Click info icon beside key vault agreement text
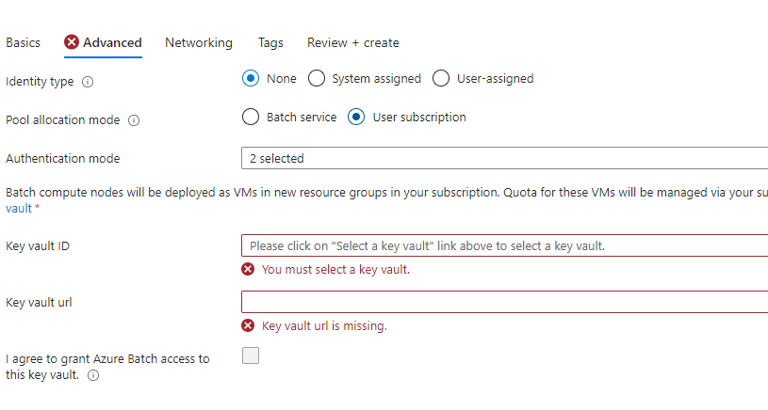This screenshot has width=768, height=410. pyautogui.click(x=93, y=375)
